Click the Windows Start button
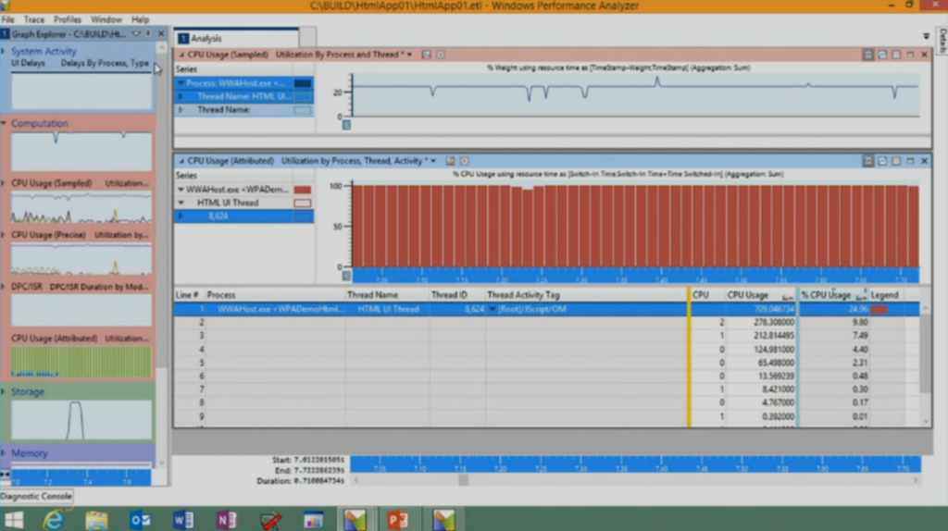948x531 pixels. point(13,520)
